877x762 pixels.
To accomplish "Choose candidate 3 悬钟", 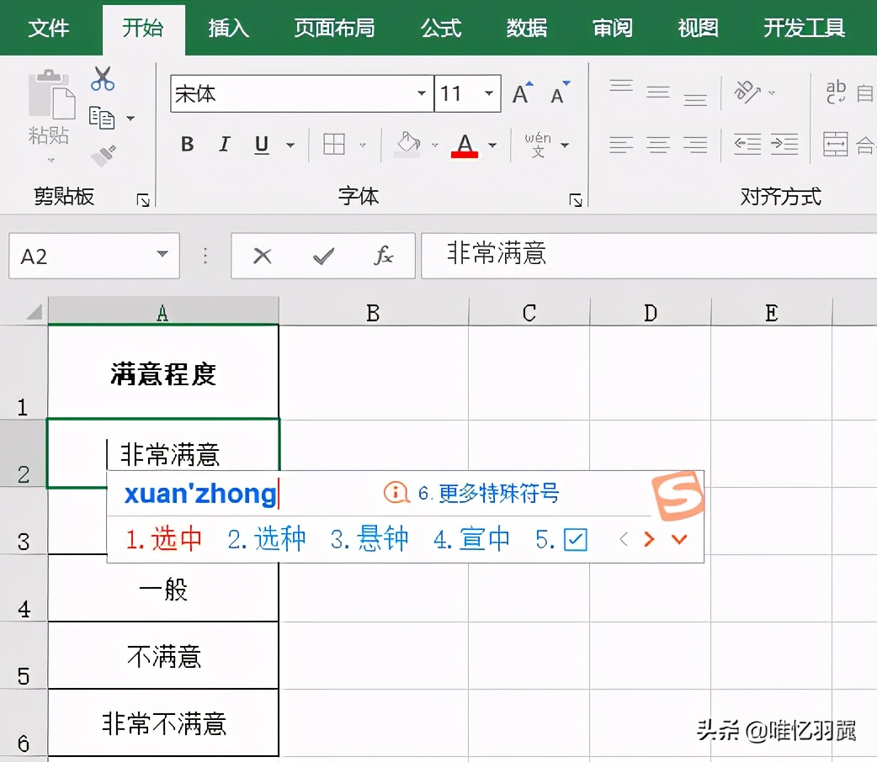I will click(369, 539).
